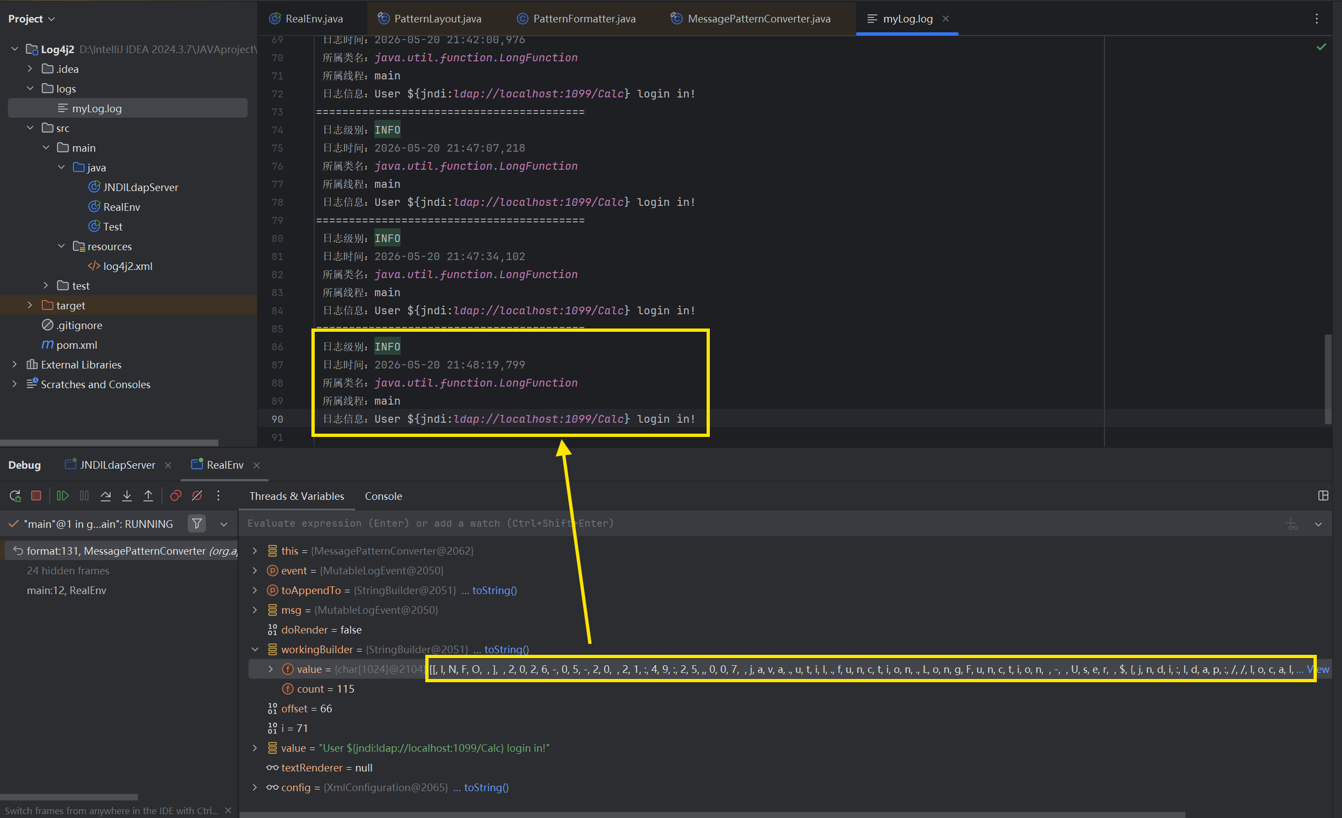Expand the evaluate expression history dropdown
The width and height of the screenshot is (1342, 818).
pyautogui.click(x=1318, y=524)
